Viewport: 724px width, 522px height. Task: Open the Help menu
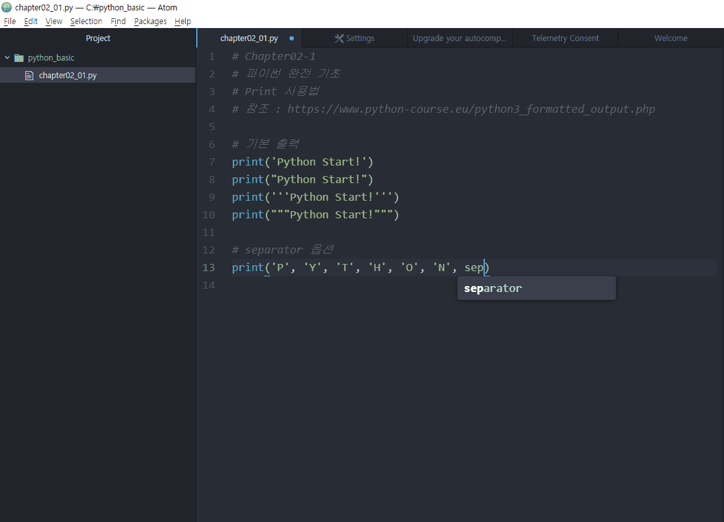pyautogui.click(x=183, y=22)
